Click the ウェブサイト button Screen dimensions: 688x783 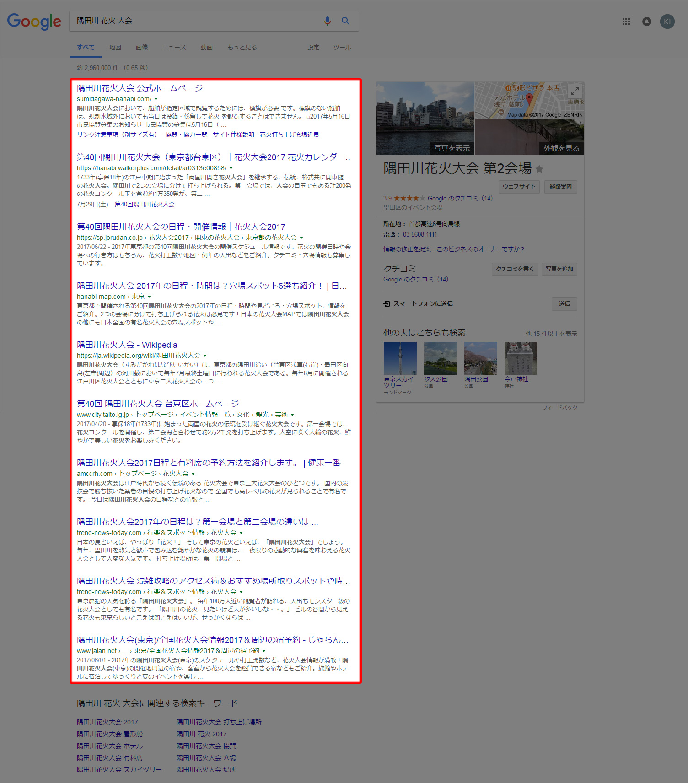click(519, 186)
